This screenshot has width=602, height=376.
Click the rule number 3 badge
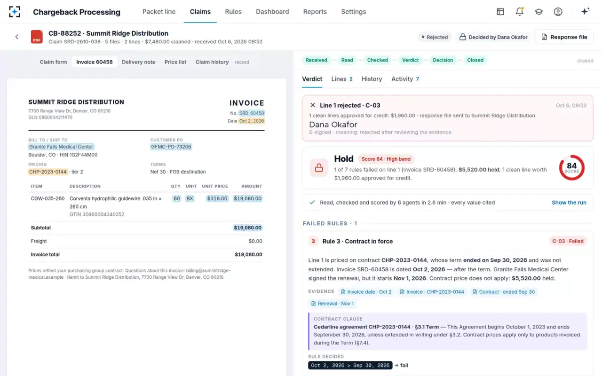[x=313, y=241]
